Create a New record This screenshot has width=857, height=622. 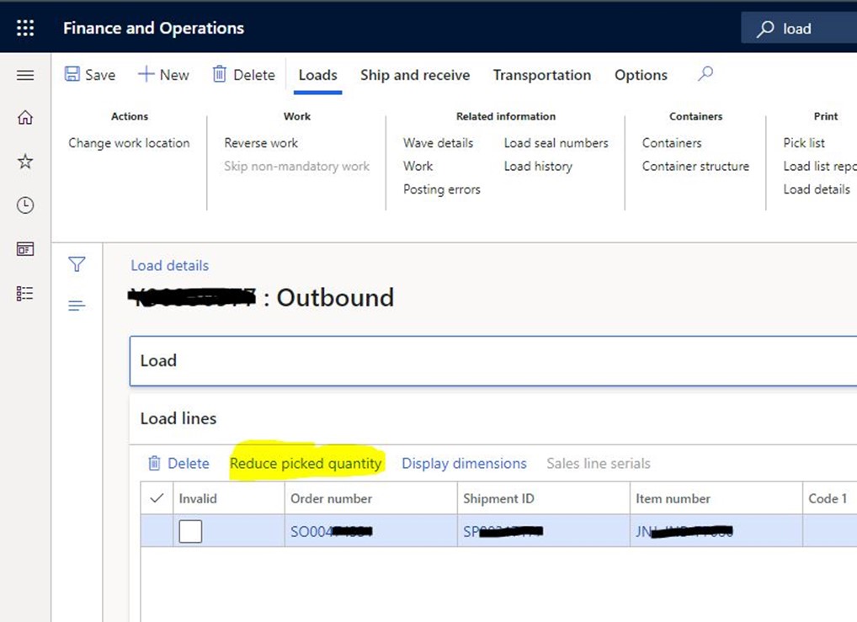tap(163, 74)
